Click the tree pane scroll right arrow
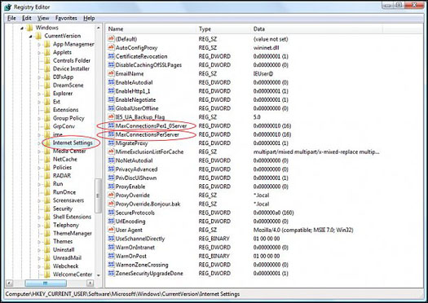Viewport: 428px width, 303px height. [90, 283]
